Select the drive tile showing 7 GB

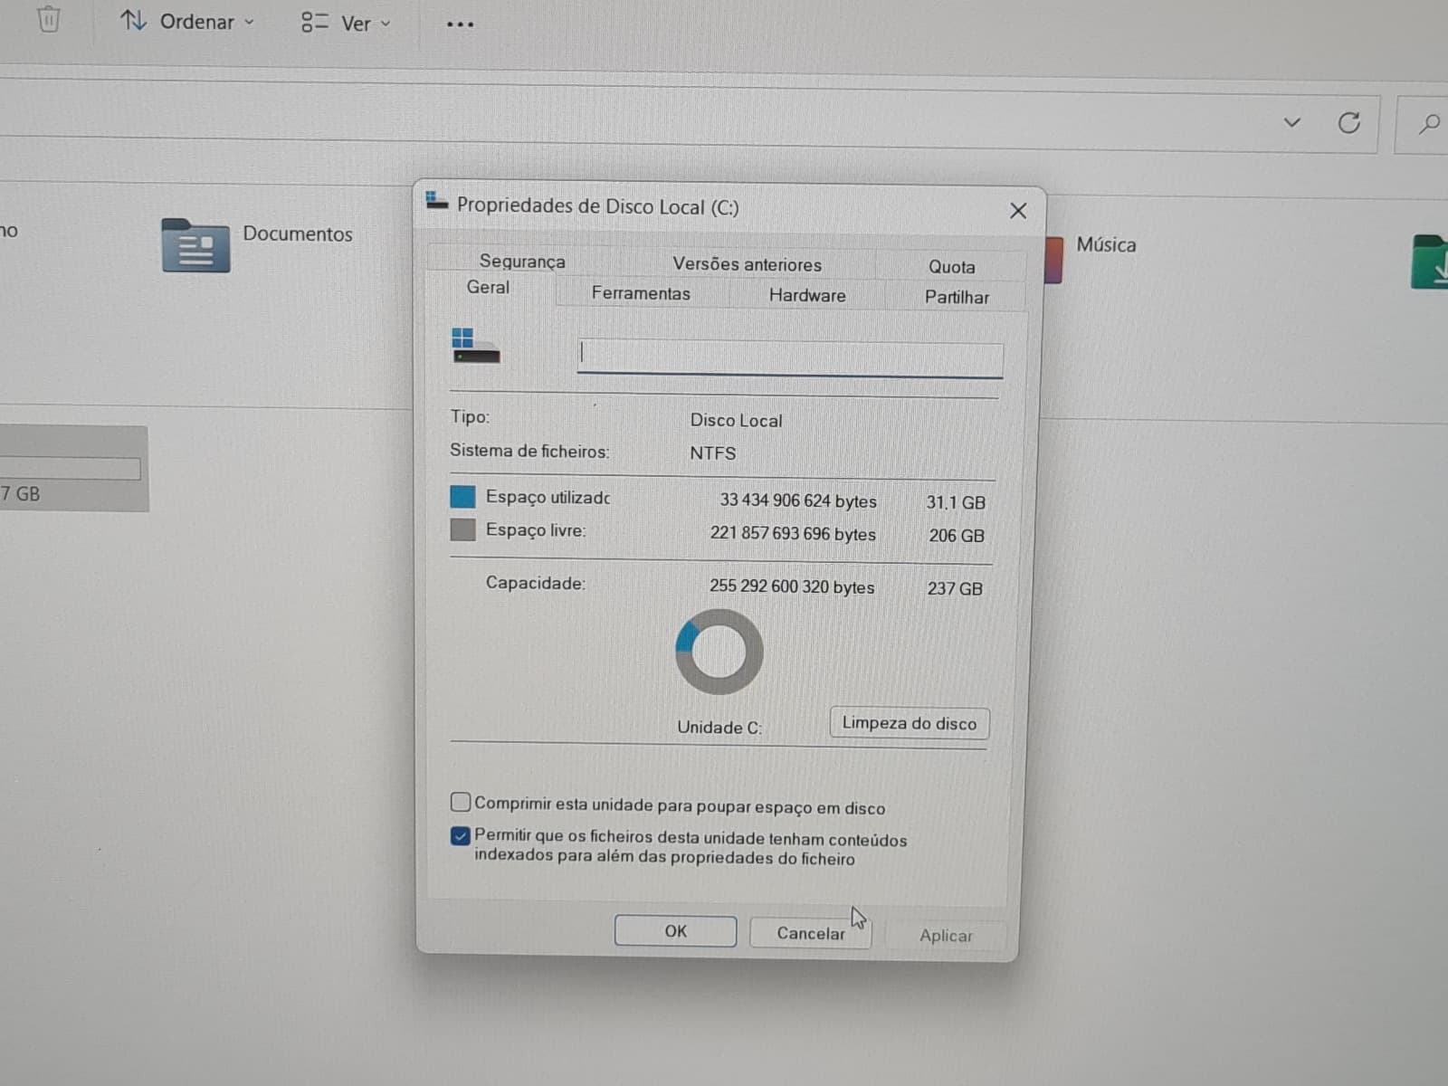click(x=74, y=469)
